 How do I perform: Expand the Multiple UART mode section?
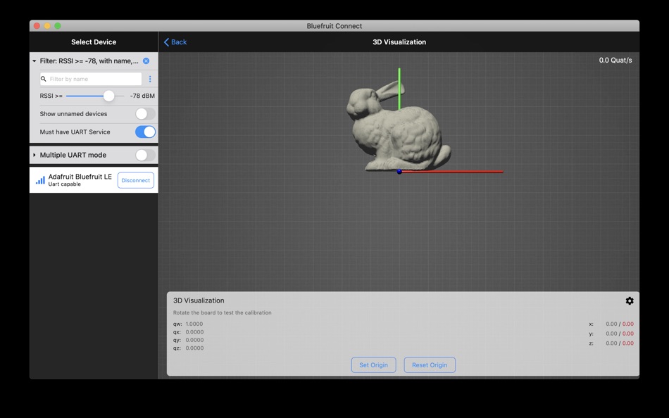(x=34, y=155)
